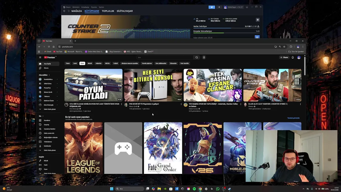Open options menu for GTA video
This screenshot has height=192, width=341.
[x=121, y=104]
